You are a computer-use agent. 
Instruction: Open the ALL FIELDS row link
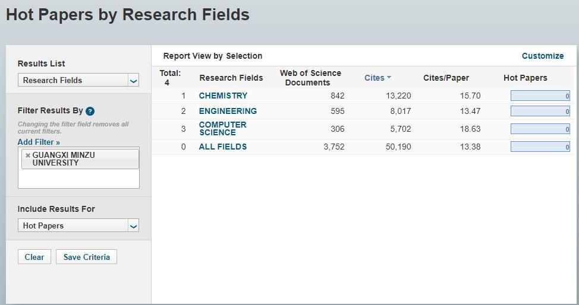[x=222, y=147]
